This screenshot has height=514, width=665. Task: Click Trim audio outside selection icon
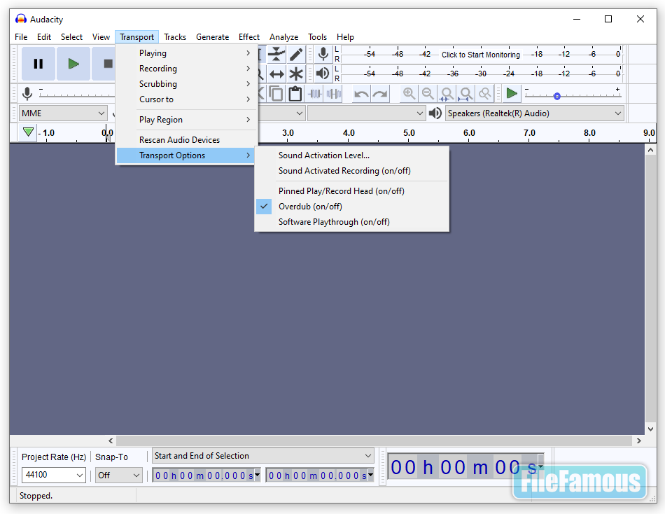[315, 93]
